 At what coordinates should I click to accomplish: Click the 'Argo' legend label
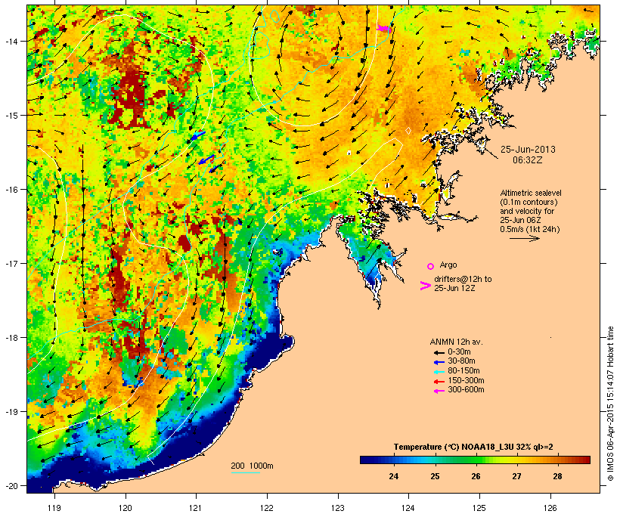pos(448,265)
